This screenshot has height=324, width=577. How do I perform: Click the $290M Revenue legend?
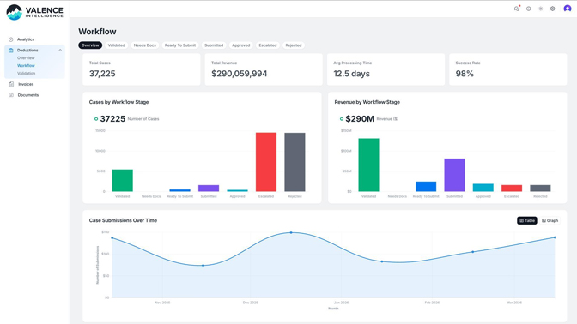(369, 118)
